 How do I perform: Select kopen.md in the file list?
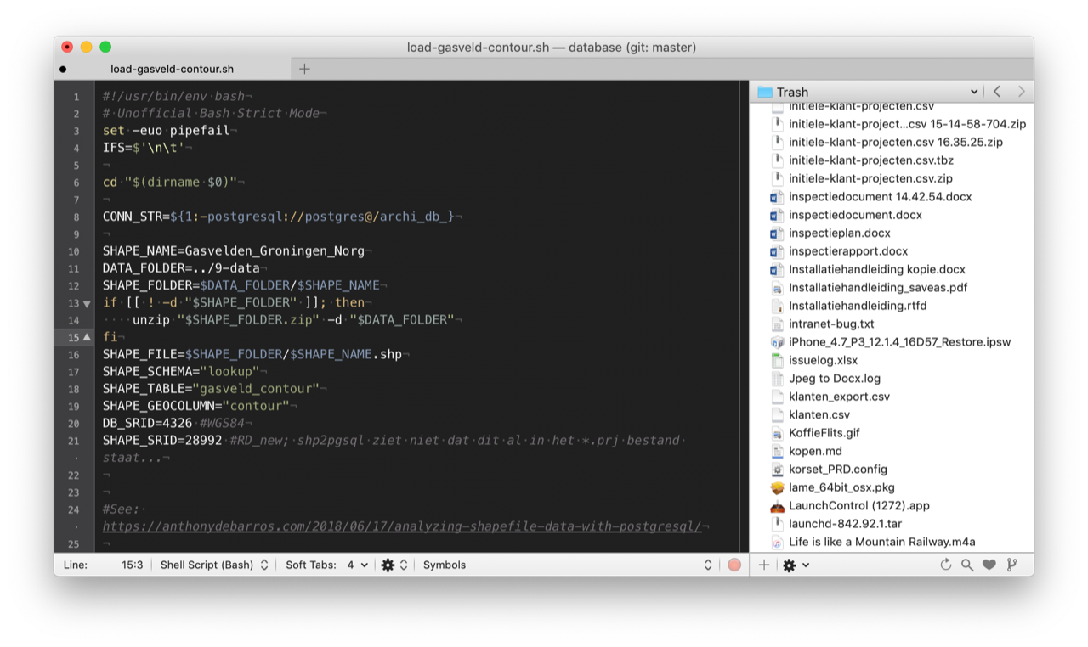(815, 451)
